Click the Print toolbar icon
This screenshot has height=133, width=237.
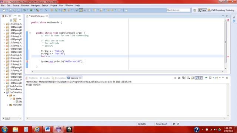coord(19,10)
